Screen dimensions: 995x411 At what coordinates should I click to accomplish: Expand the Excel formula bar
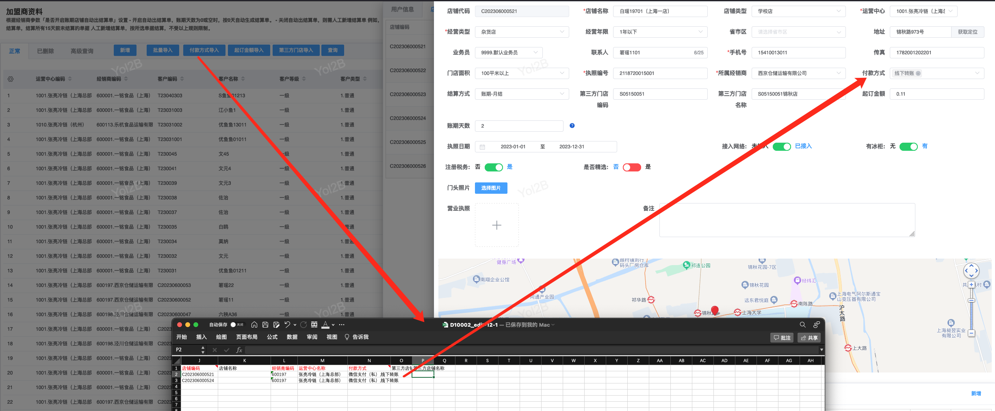pyautogui.click(x=822, y=350)
